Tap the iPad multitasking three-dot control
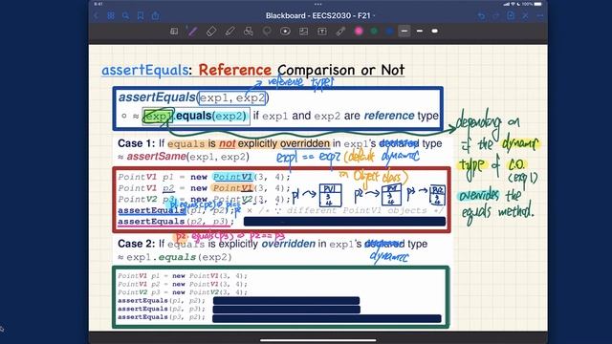Viewport: 612px width, 344px height. click(x=318, y=4)
